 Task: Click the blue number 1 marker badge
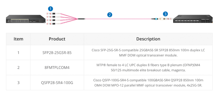pos(50,9)
